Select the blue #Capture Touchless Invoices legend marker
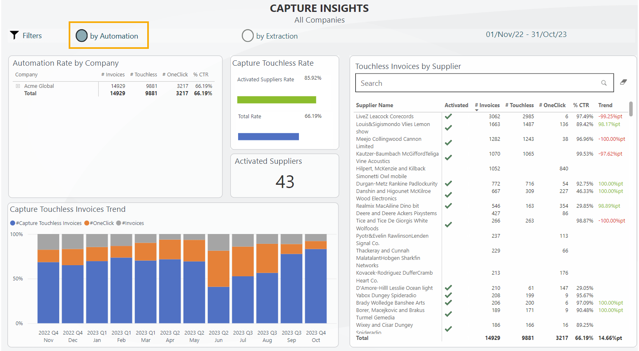Image resolution: width=639 pixels, height=351 pixels. pos(13,223)
